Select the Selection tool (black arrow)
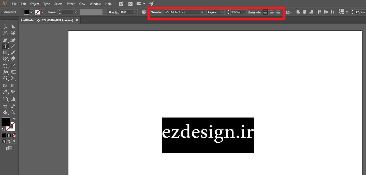366x175 pixels. pos(5,27)
